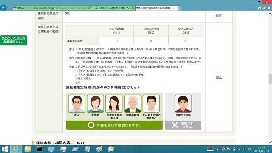Click the 運転者限定特約 heading text
Image resolution: width=272 pixels, height=153 pixels.
coord(103,88)
